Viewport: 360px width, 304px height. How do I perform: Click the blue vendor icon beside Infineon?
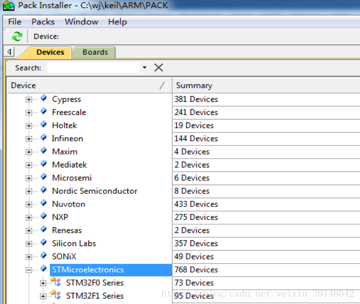pyautogui.click(x=44, y=137)
